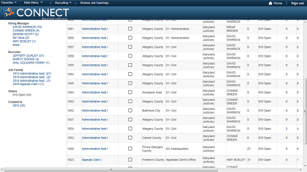Click Sign out in top bar
The width and height of the screenshot is (307, 172).
[297, 3]
